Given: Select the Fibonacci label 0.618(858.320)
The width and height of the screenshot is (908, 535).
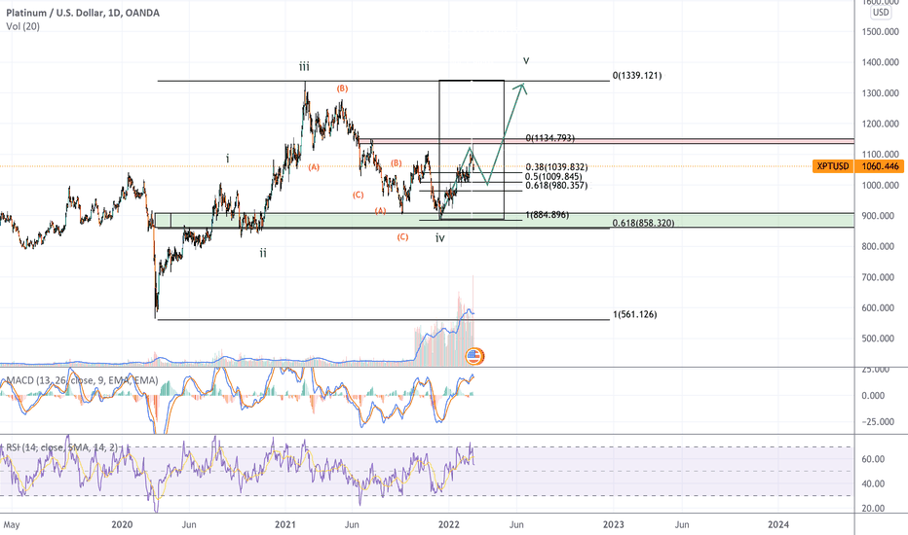Looking at the screenshot, I should (x=643, y=223).
